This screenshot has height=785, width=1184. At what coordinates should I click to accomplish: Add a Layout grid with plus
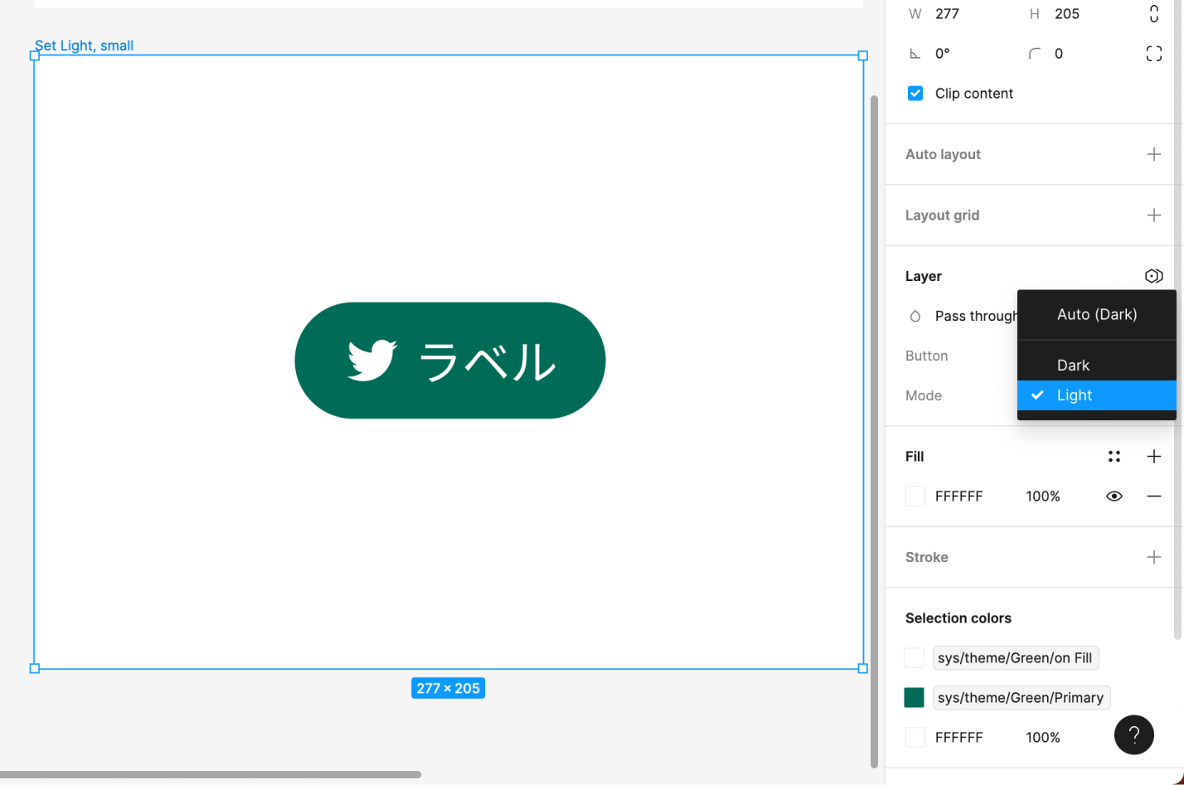pyautogui.click(x=1153, y=216)
